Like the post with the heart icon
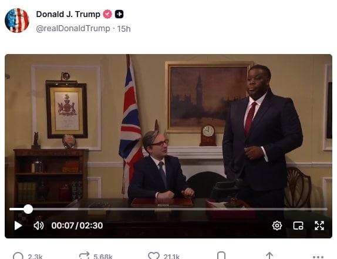The height and width of the screenshot is (259, 337). pos(154,256)
